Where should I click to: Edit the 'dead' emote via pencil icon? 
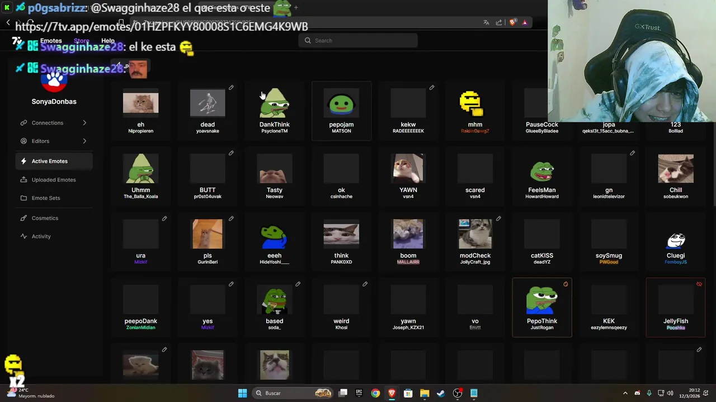[231, 88]
